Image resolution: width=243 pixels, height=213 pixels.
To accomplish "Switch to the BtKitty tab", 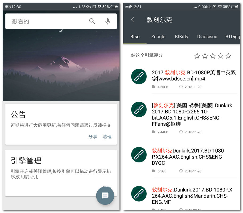I will coord(181,37).
